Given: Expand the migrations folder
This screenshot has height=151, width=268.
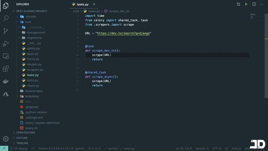Looking at the screenshot, I should (x=34, y=38).
